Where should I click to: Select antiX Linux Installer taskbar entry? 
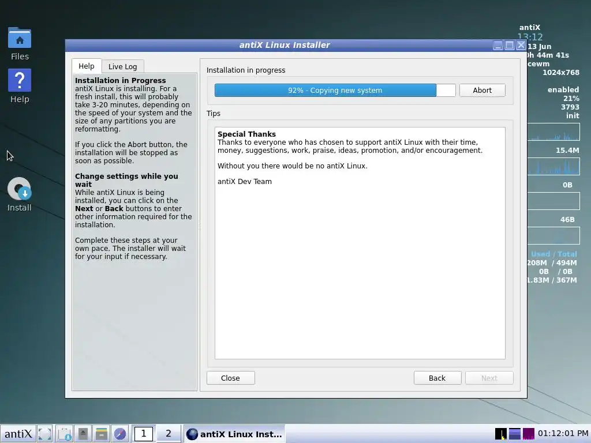[x=234, y=434]
